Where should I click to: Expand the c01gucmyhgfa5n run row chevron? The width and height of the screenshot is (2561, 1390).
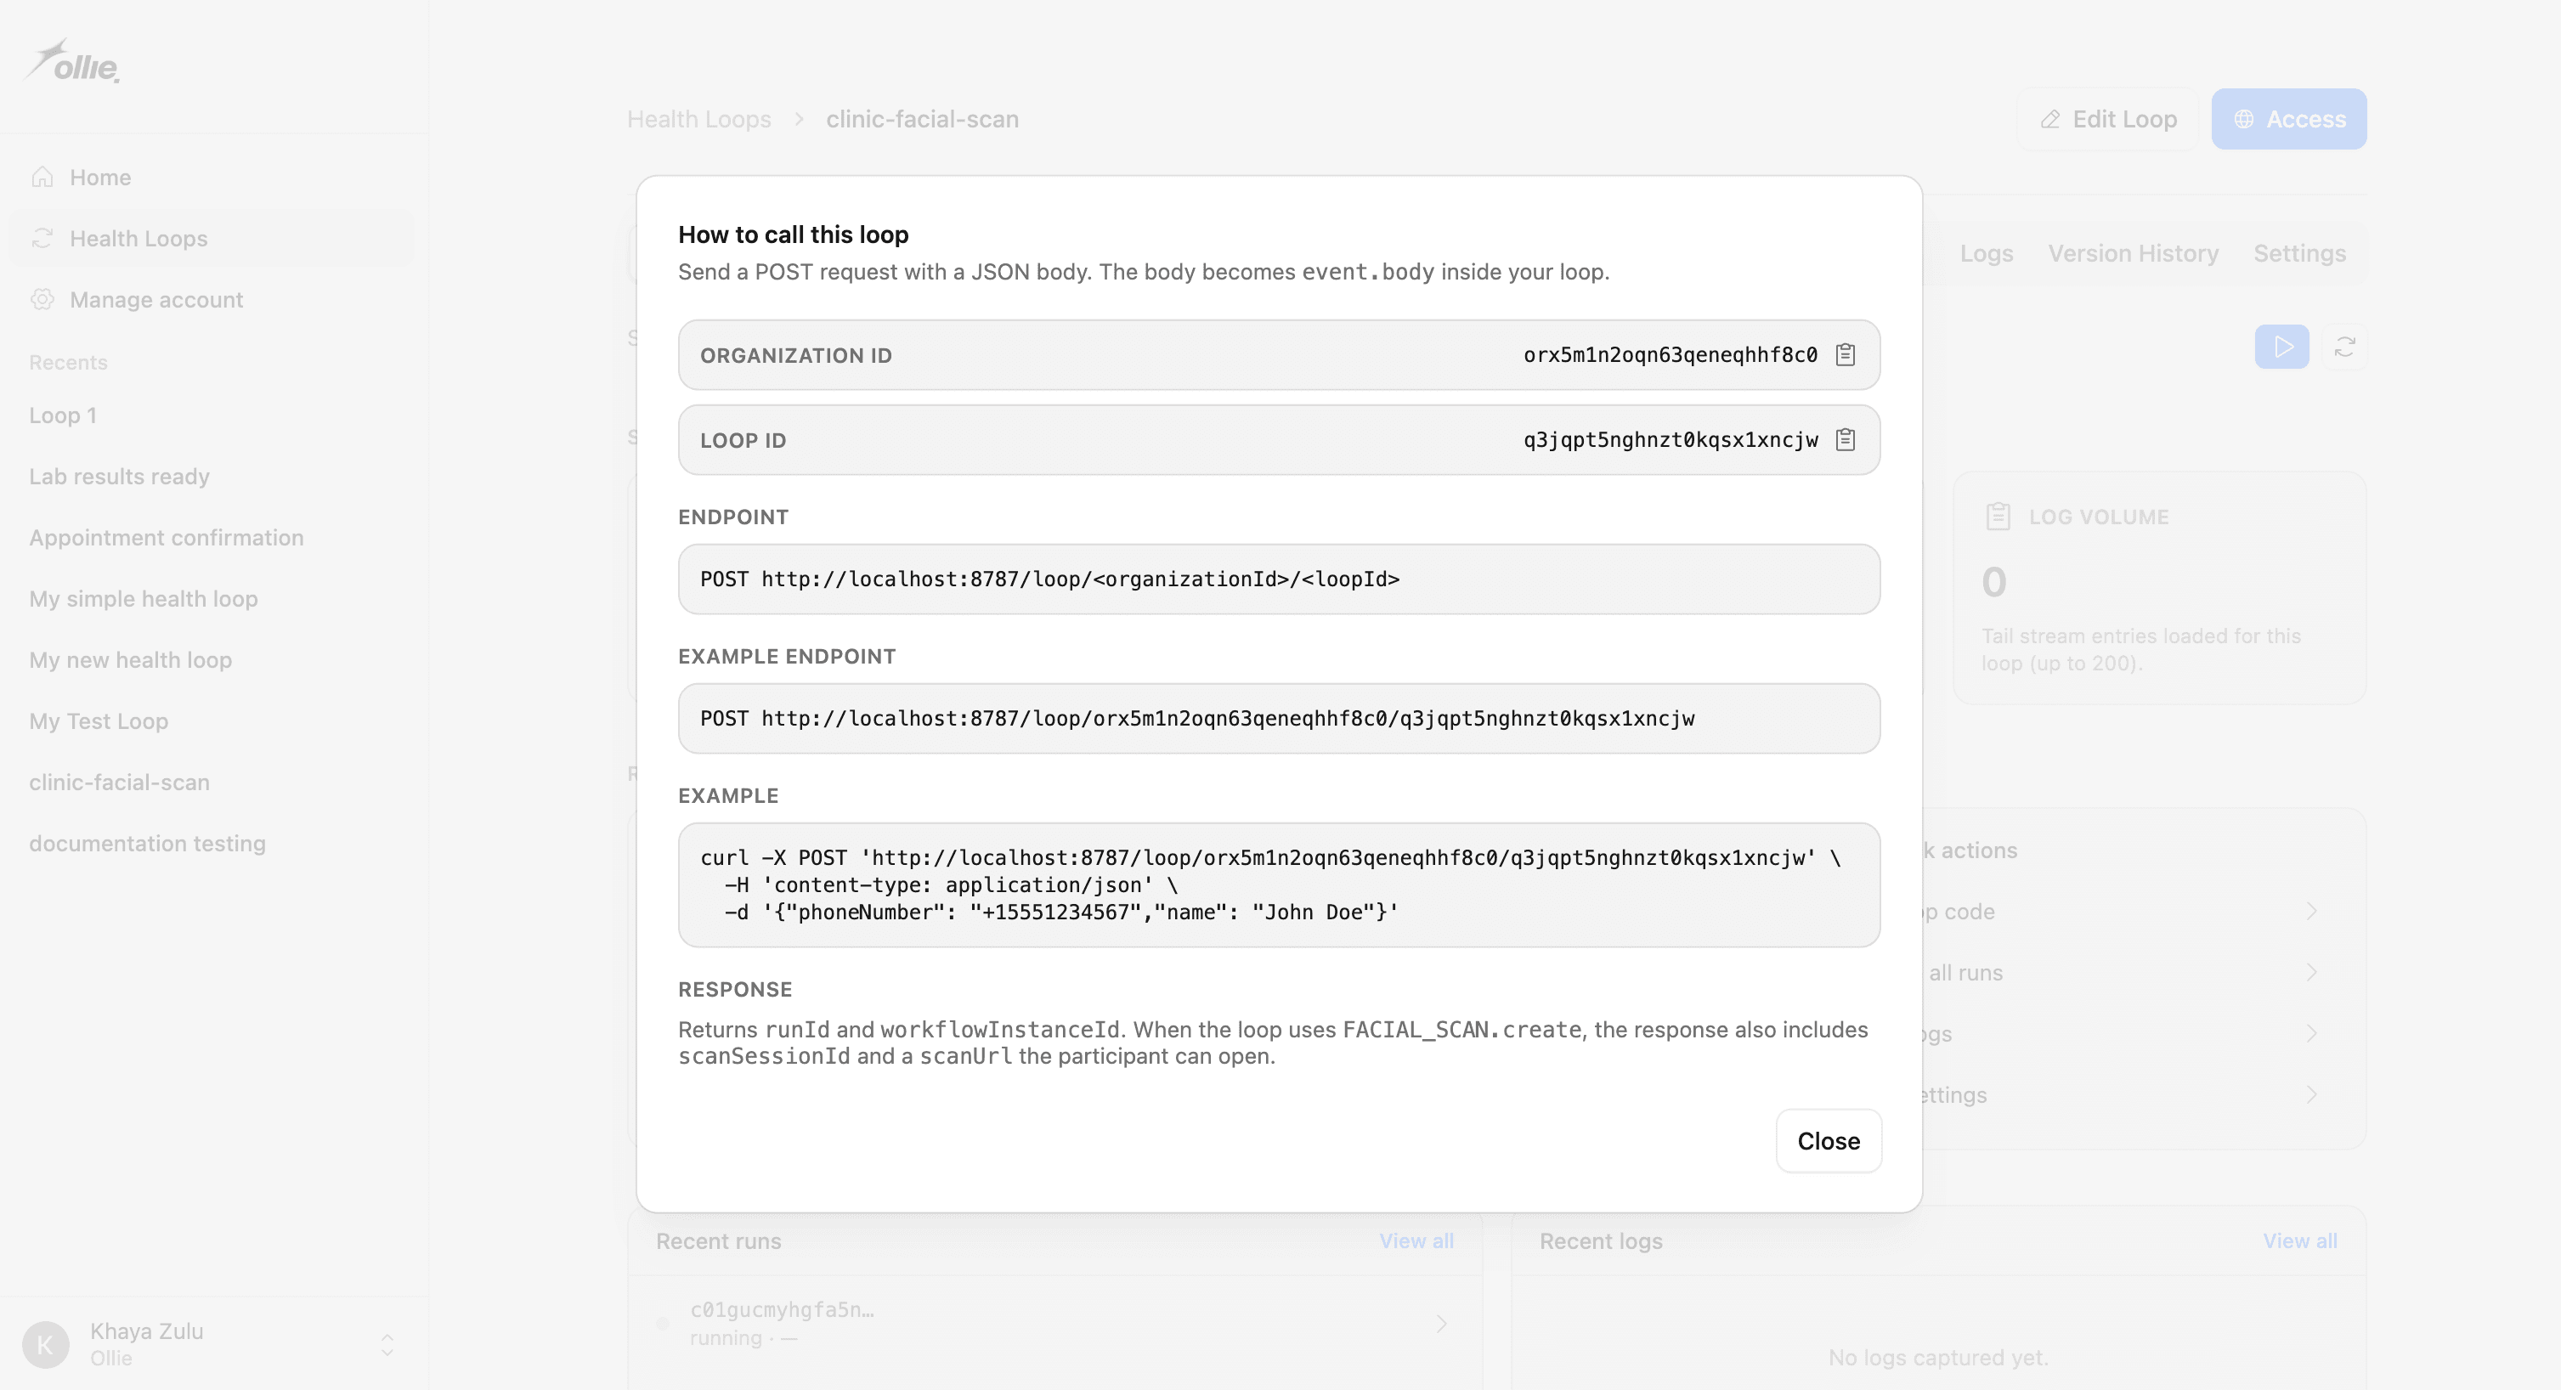(x=1442, y=1324)
